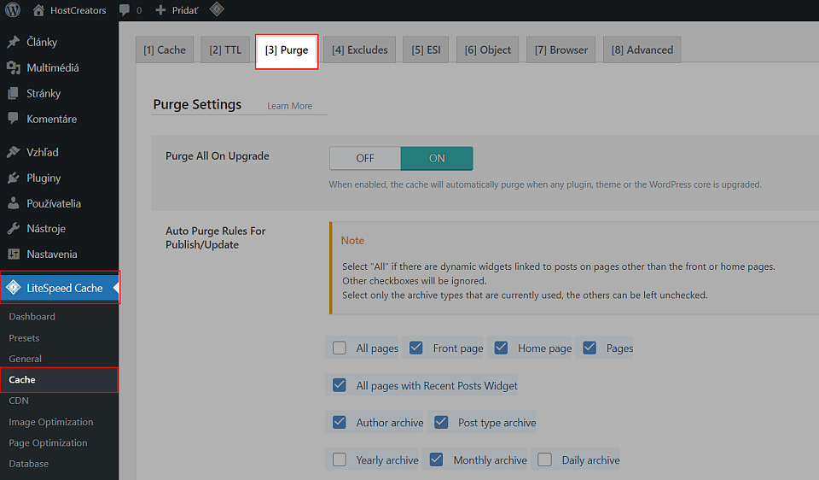Click the pin icon beside Články
819x480 pixels.
14,42
